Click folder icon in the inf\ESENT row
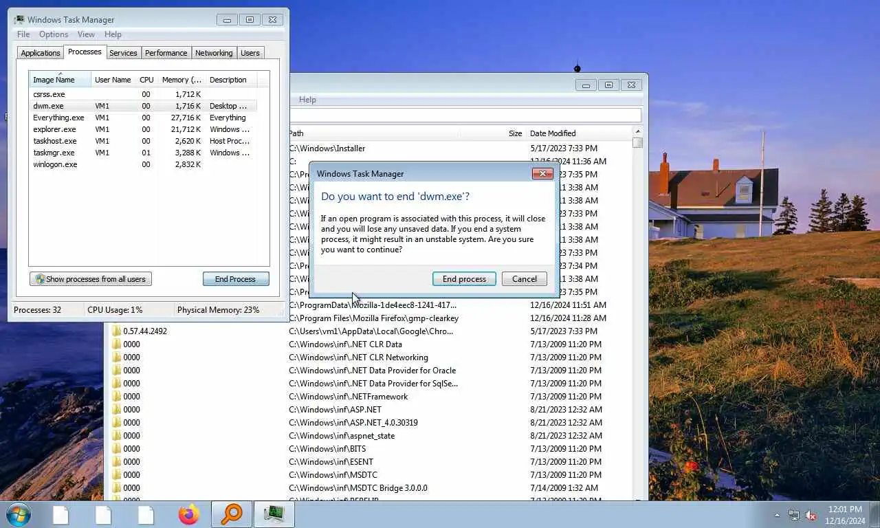Screen dimensions: 880x528 pyautogui.click(x=117, y=462)
